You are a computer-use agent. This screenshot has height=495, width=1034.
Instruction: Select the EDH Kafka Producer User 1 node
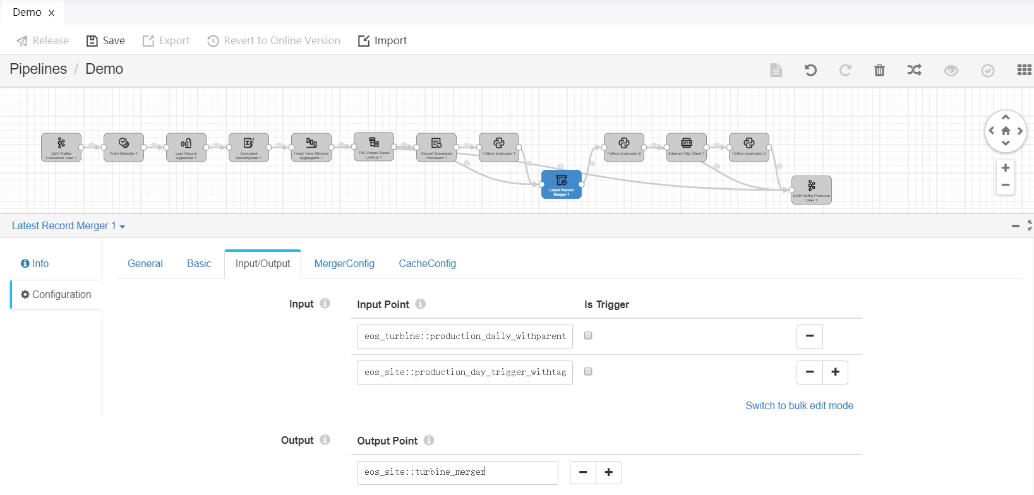click(x=812, y=189)
